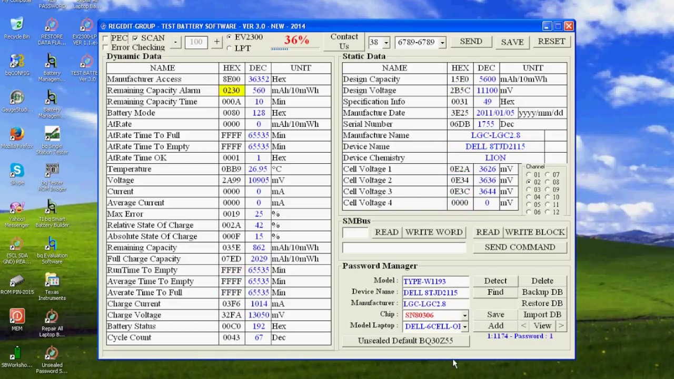The image size is (674, 379).
Task: Click the WRITE BLOCK button
Action: point(535,232)
